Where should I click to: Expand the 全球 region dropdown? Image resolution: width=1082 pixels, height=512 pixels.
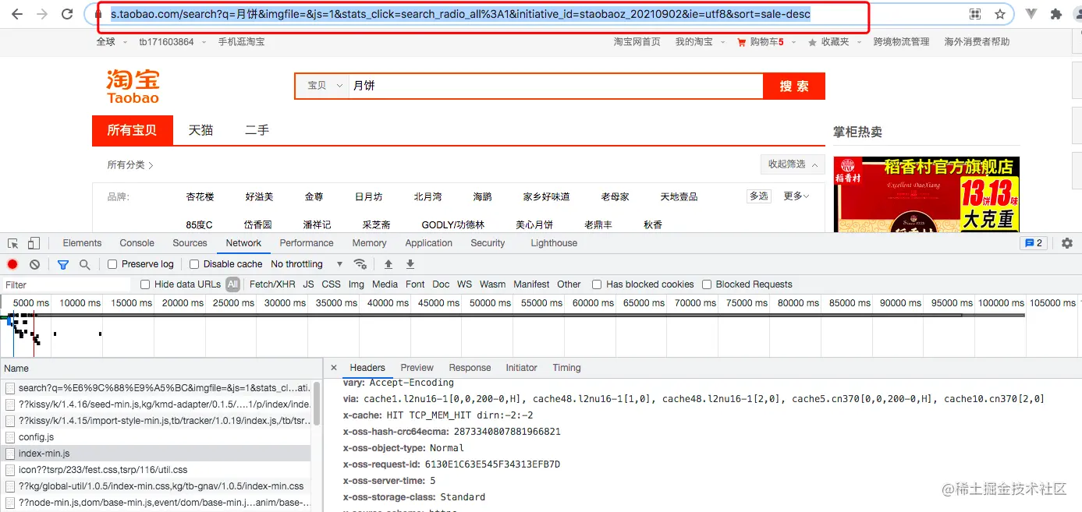tap(110, 42)
